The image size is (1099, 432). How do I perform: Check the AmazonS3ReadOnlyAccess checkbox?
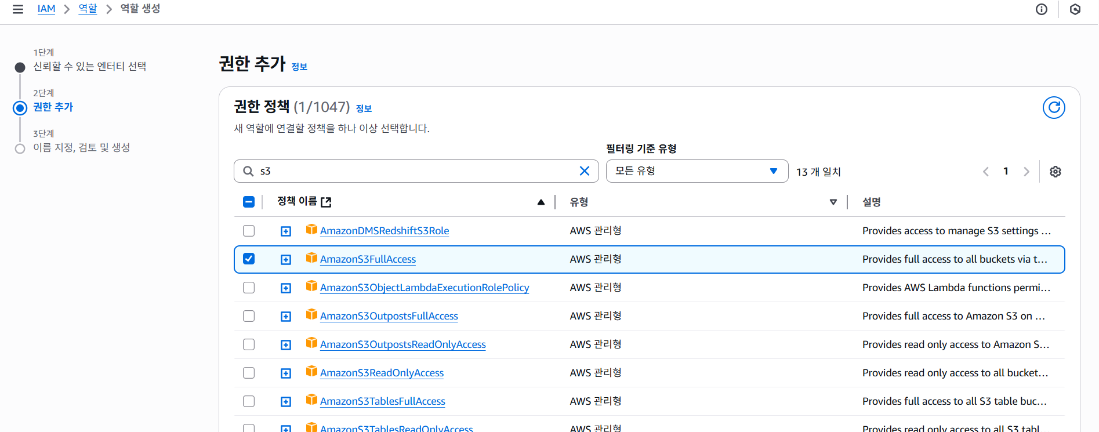coord(249,373)
